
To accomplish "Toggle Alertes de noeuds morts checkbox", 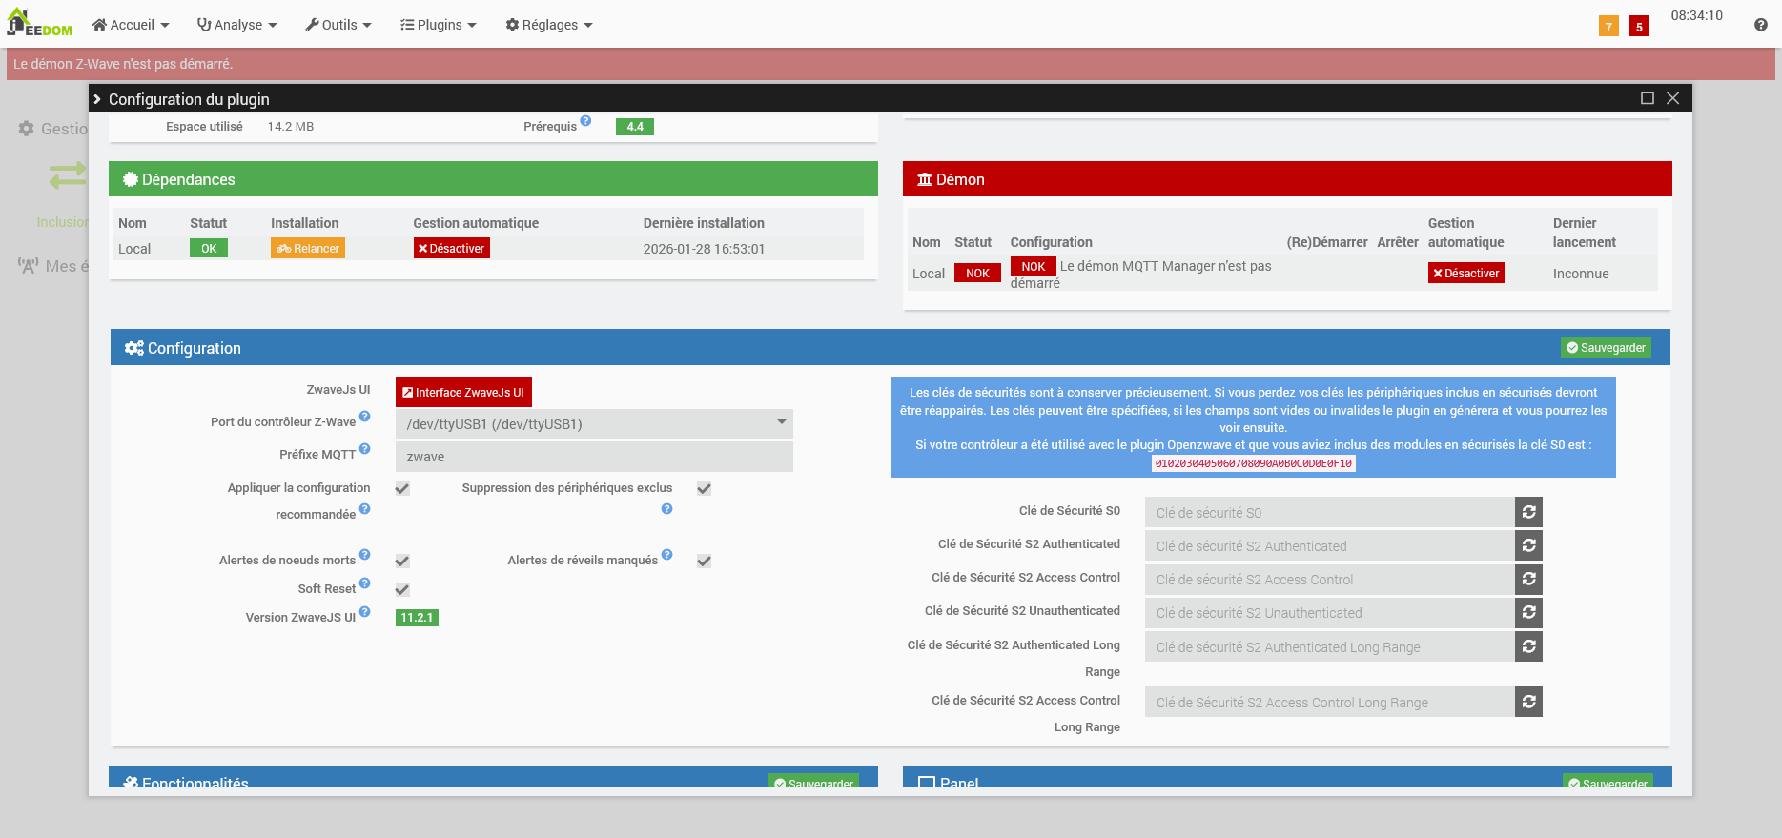I will (402, 561).
